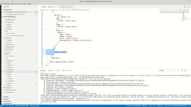
Task: Switch to the Output panel tab
Action: tap(58, 70)
